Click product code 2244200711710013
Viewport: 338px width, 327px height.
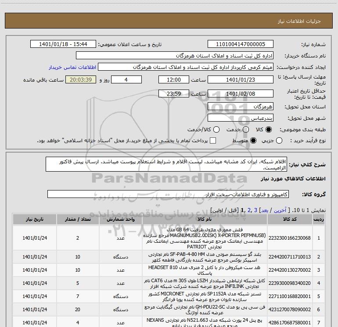[290, 257]
